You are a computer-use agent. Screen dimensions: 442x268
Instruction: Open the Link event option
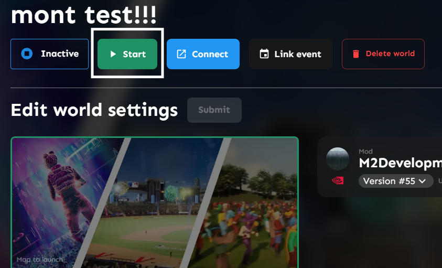click(290, 54)
